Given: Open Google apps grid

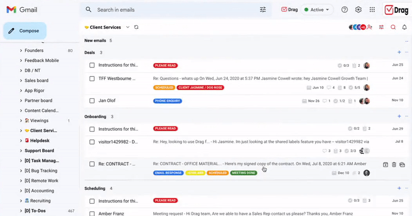Looking at the screenshot, I should [372, 10].
